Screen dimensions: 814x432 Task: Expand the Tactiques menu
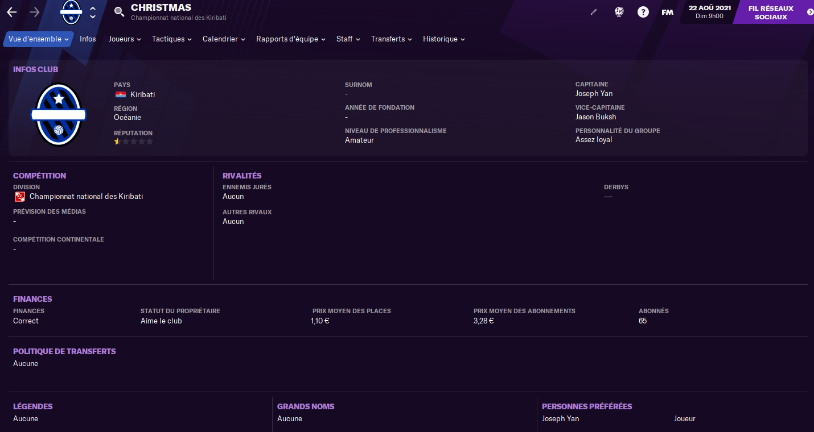171,39
